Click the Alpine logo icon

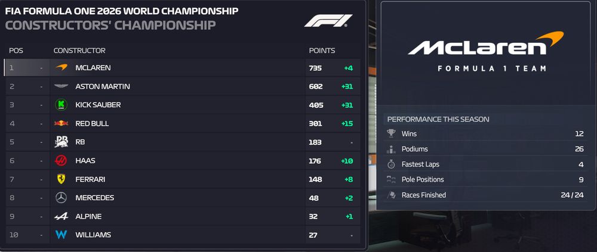click(61, 216)
